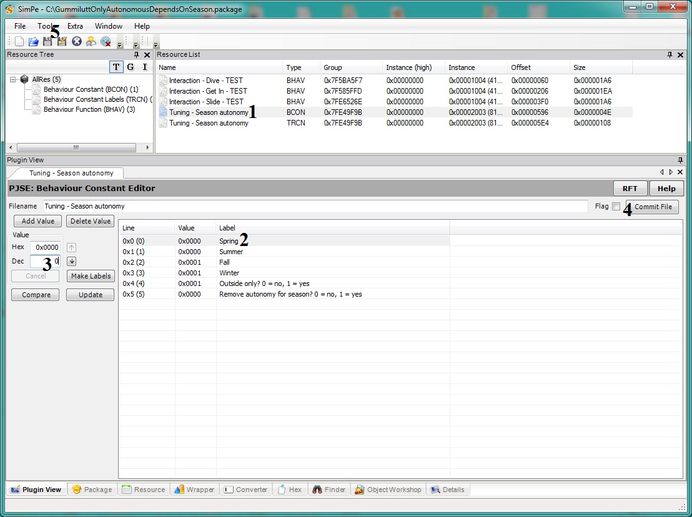Click the New package toolbar icon
692x517 pixels.
(19, 41)
